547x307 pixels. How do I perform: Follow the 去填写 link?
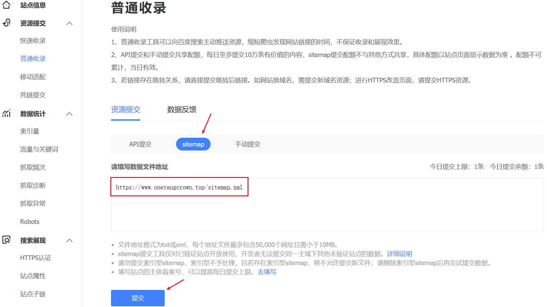point(267,272)
